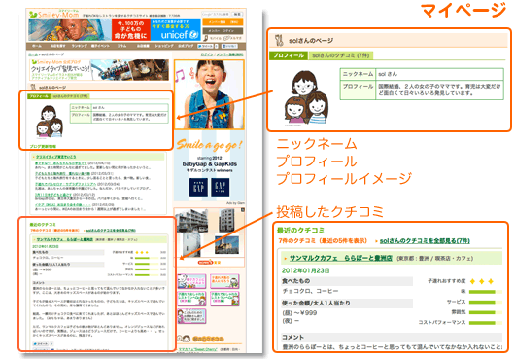Click the right GAP kids logo in the sidebar ad

click(220, 187)
